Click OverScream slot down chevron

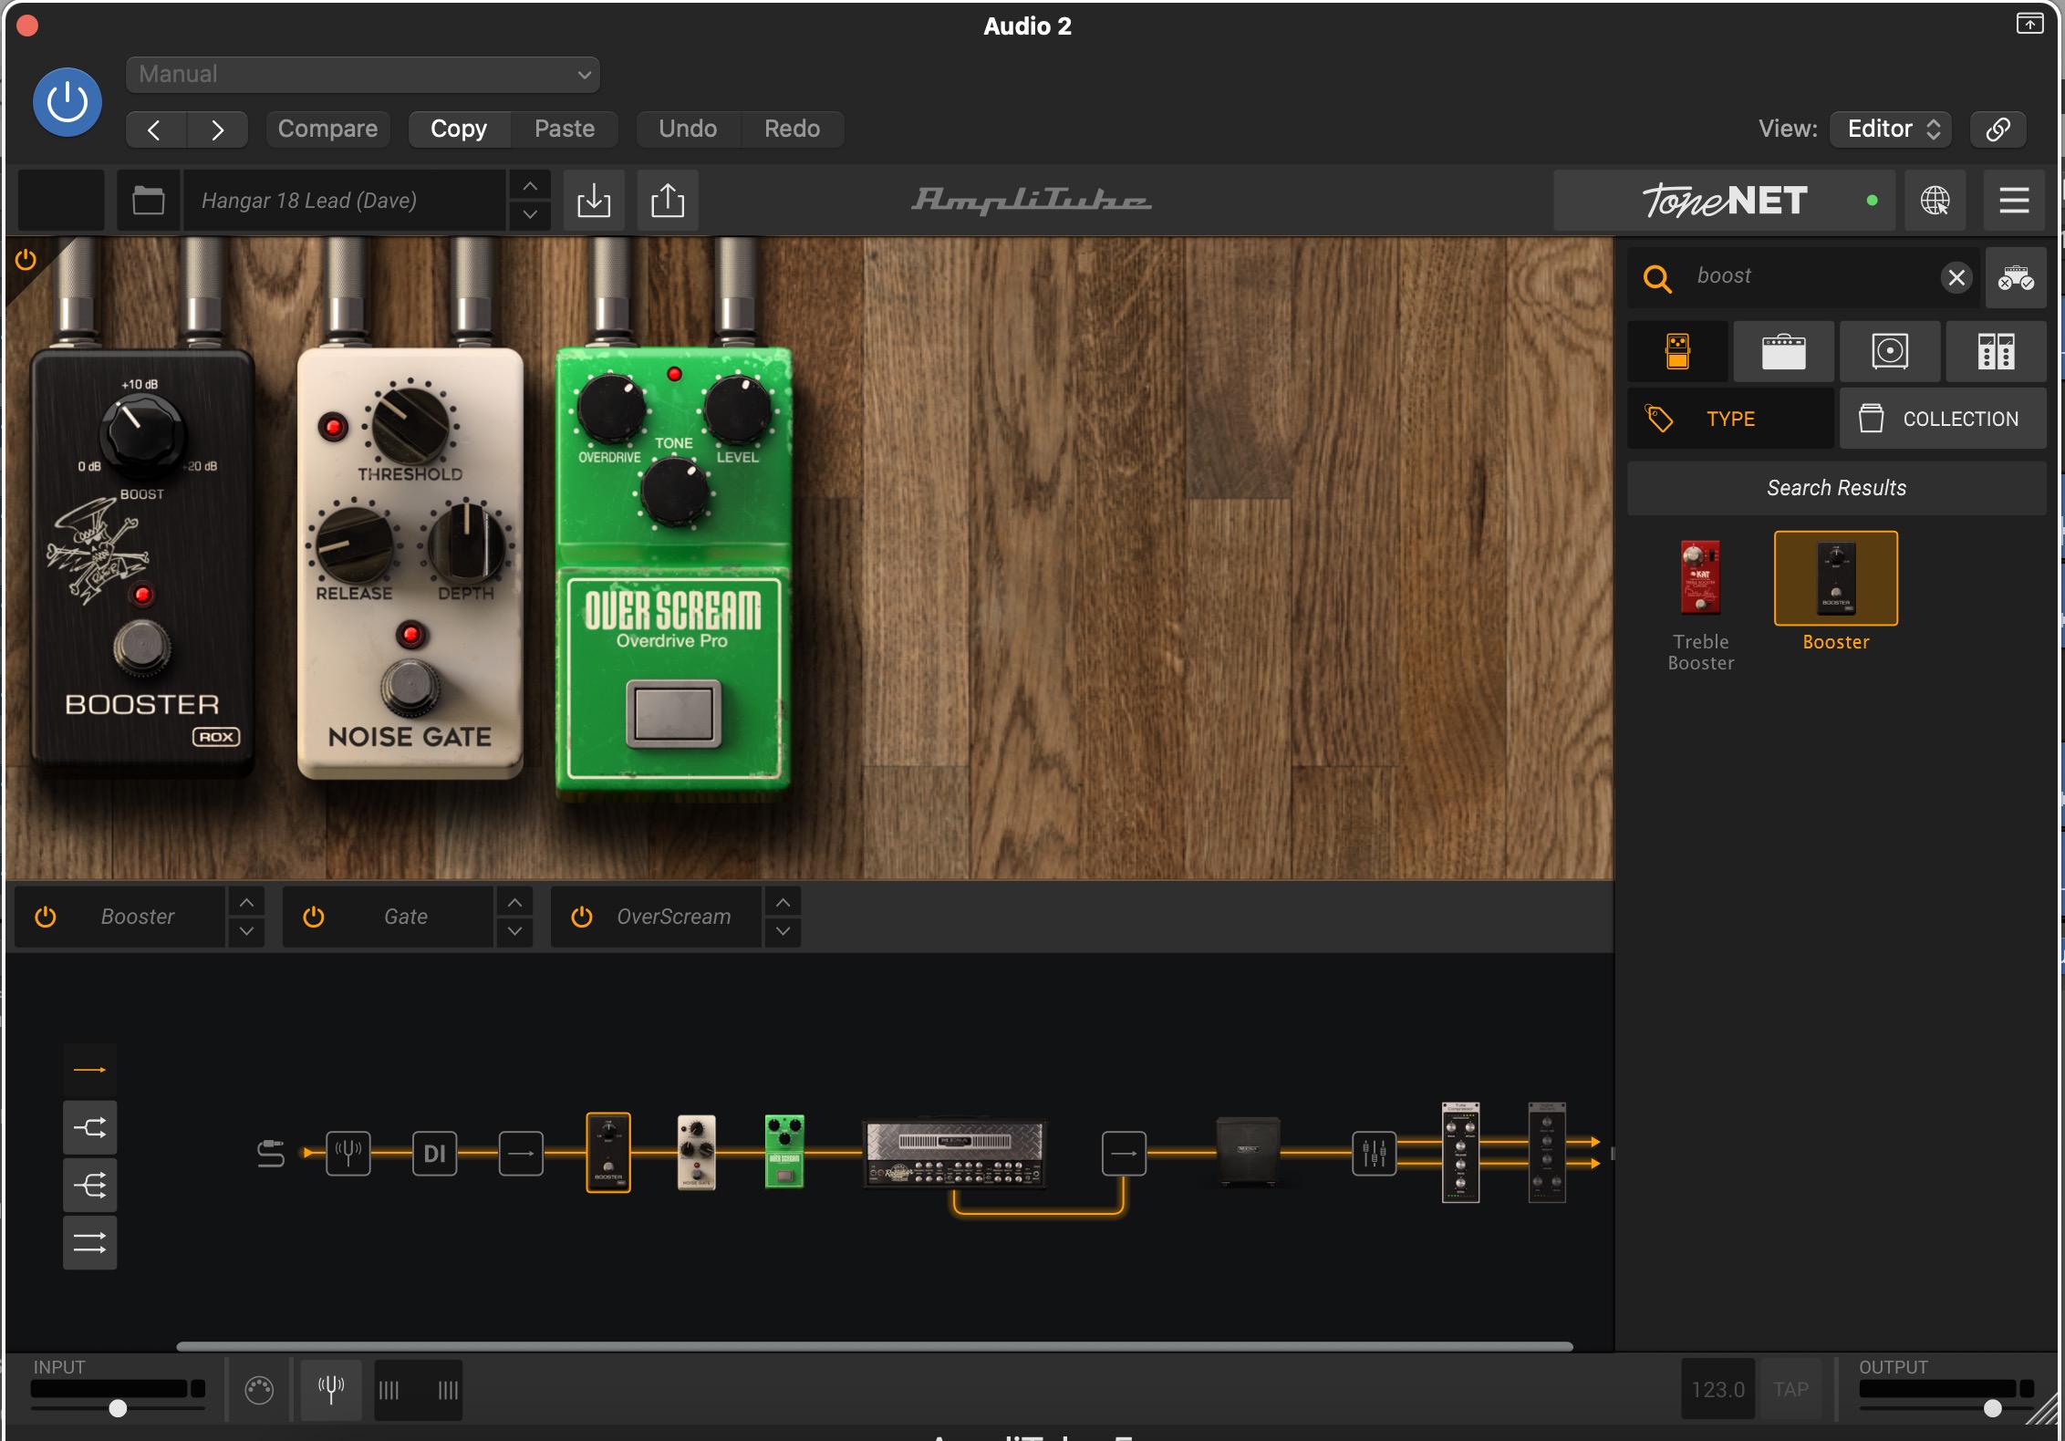click(783, 932)
